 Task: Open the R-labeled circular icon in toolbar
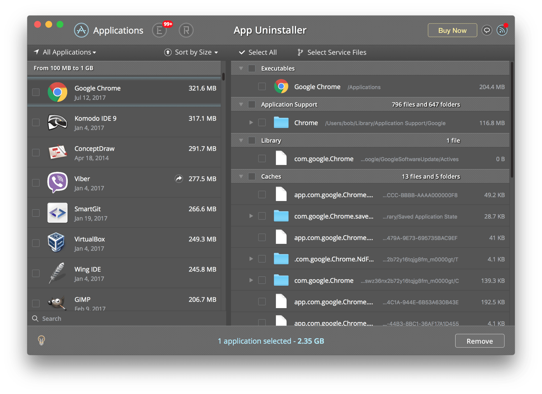click(x=186, y=30)
